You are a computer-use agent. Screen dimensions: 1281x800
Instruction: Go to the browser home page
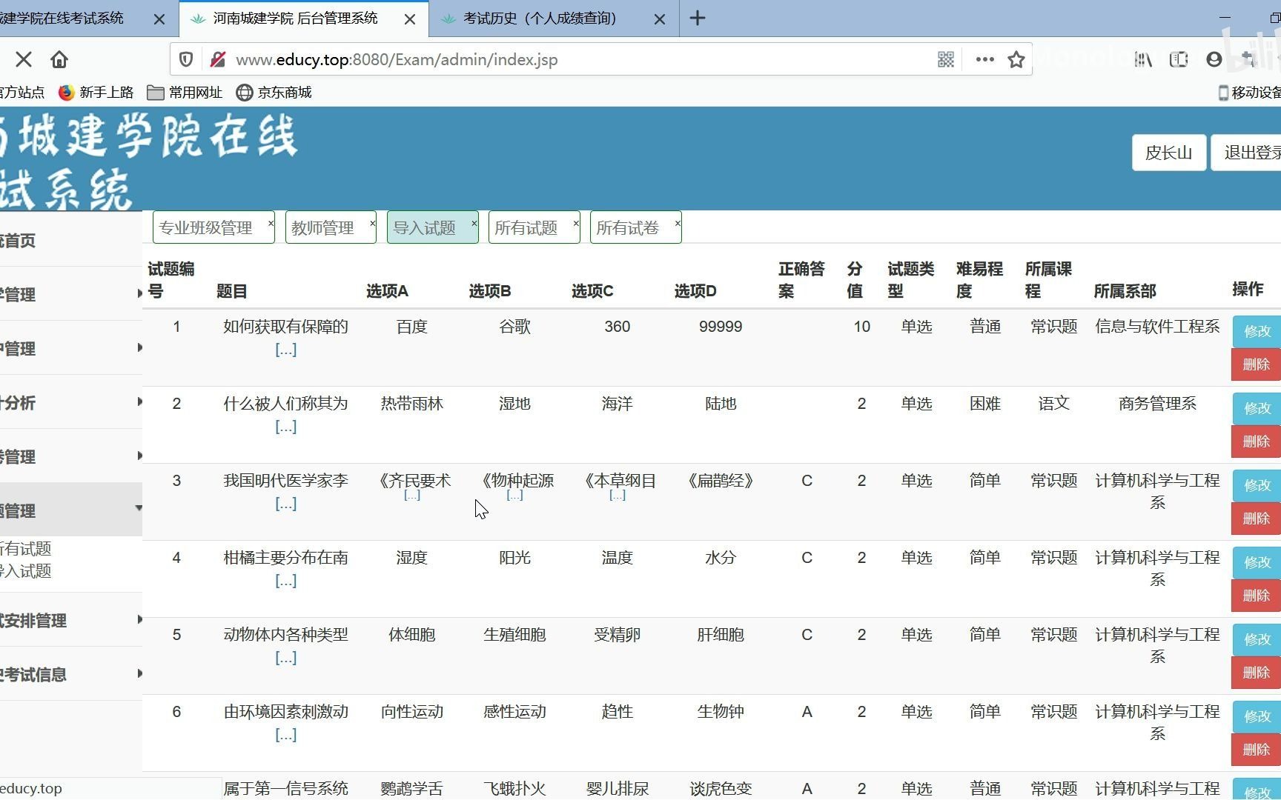[59, 59]
